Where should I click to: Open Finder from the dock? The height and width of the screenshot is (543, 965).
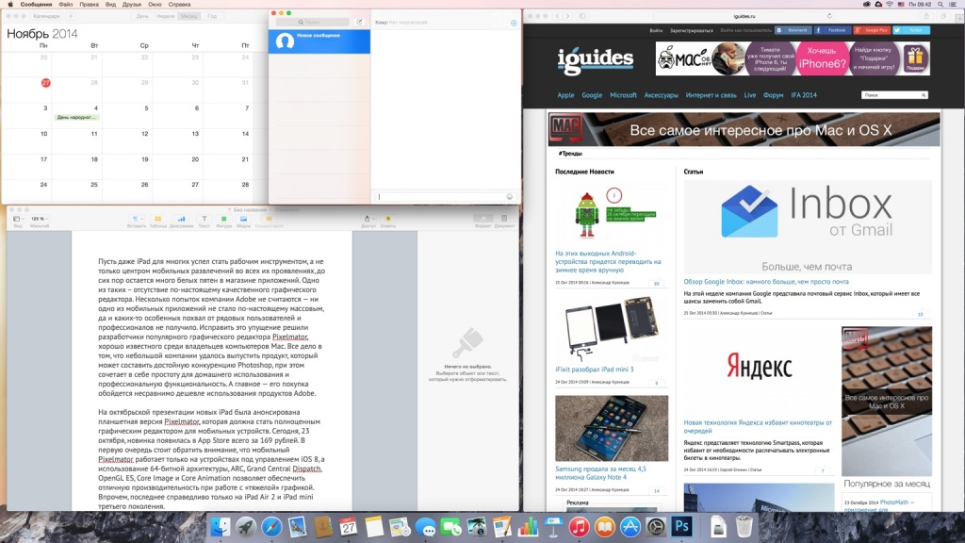coord(220,527)
